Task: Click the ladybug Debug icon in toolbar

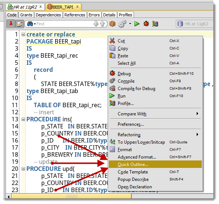Action: click(x=146, y=24)
